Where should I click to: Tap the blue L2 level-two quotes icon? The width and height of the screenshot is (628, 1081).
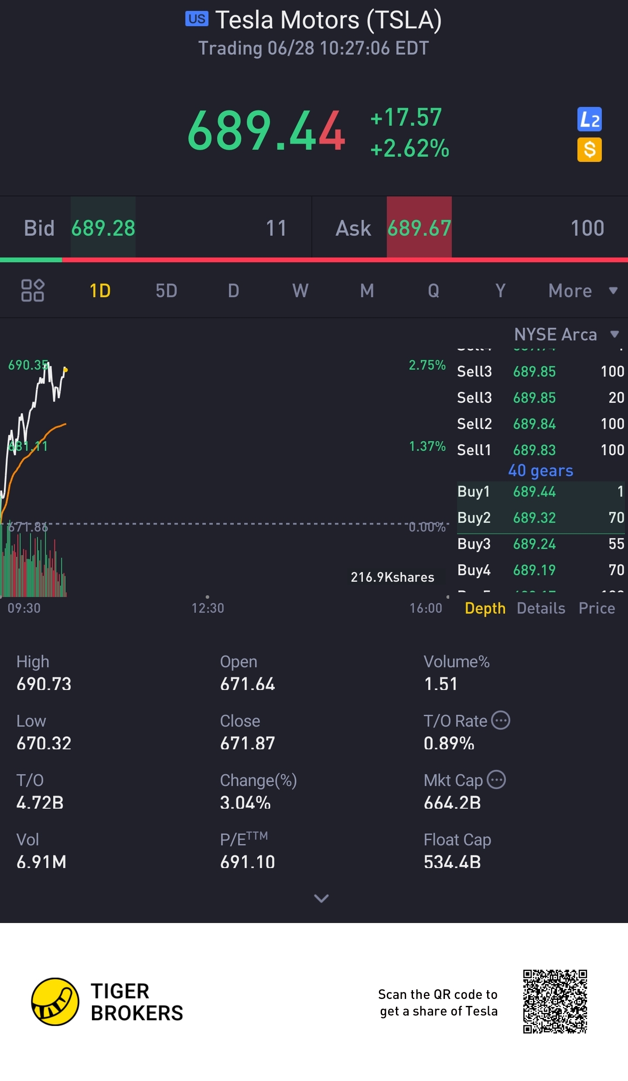(589, 119)
